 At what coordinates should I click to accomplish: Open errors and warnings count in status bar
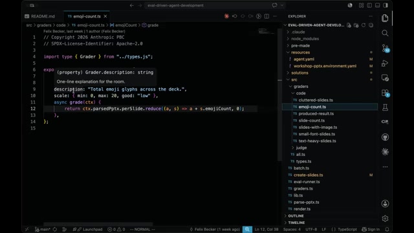[x=116, y=229]
